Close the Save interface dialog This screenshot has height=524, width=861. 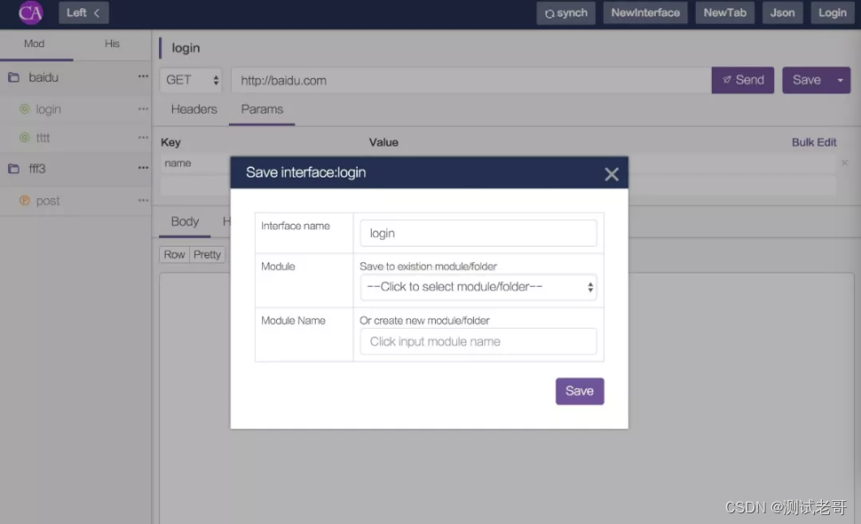click(x=612, y=174)
